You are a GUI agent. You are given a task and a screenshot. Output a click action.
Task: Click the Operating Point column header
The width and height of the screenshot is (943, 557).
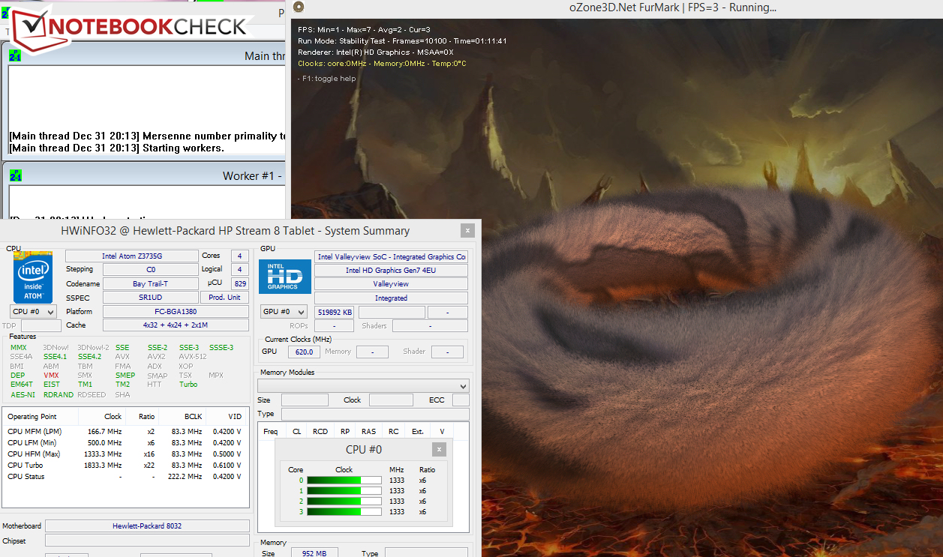click(41, 417)
